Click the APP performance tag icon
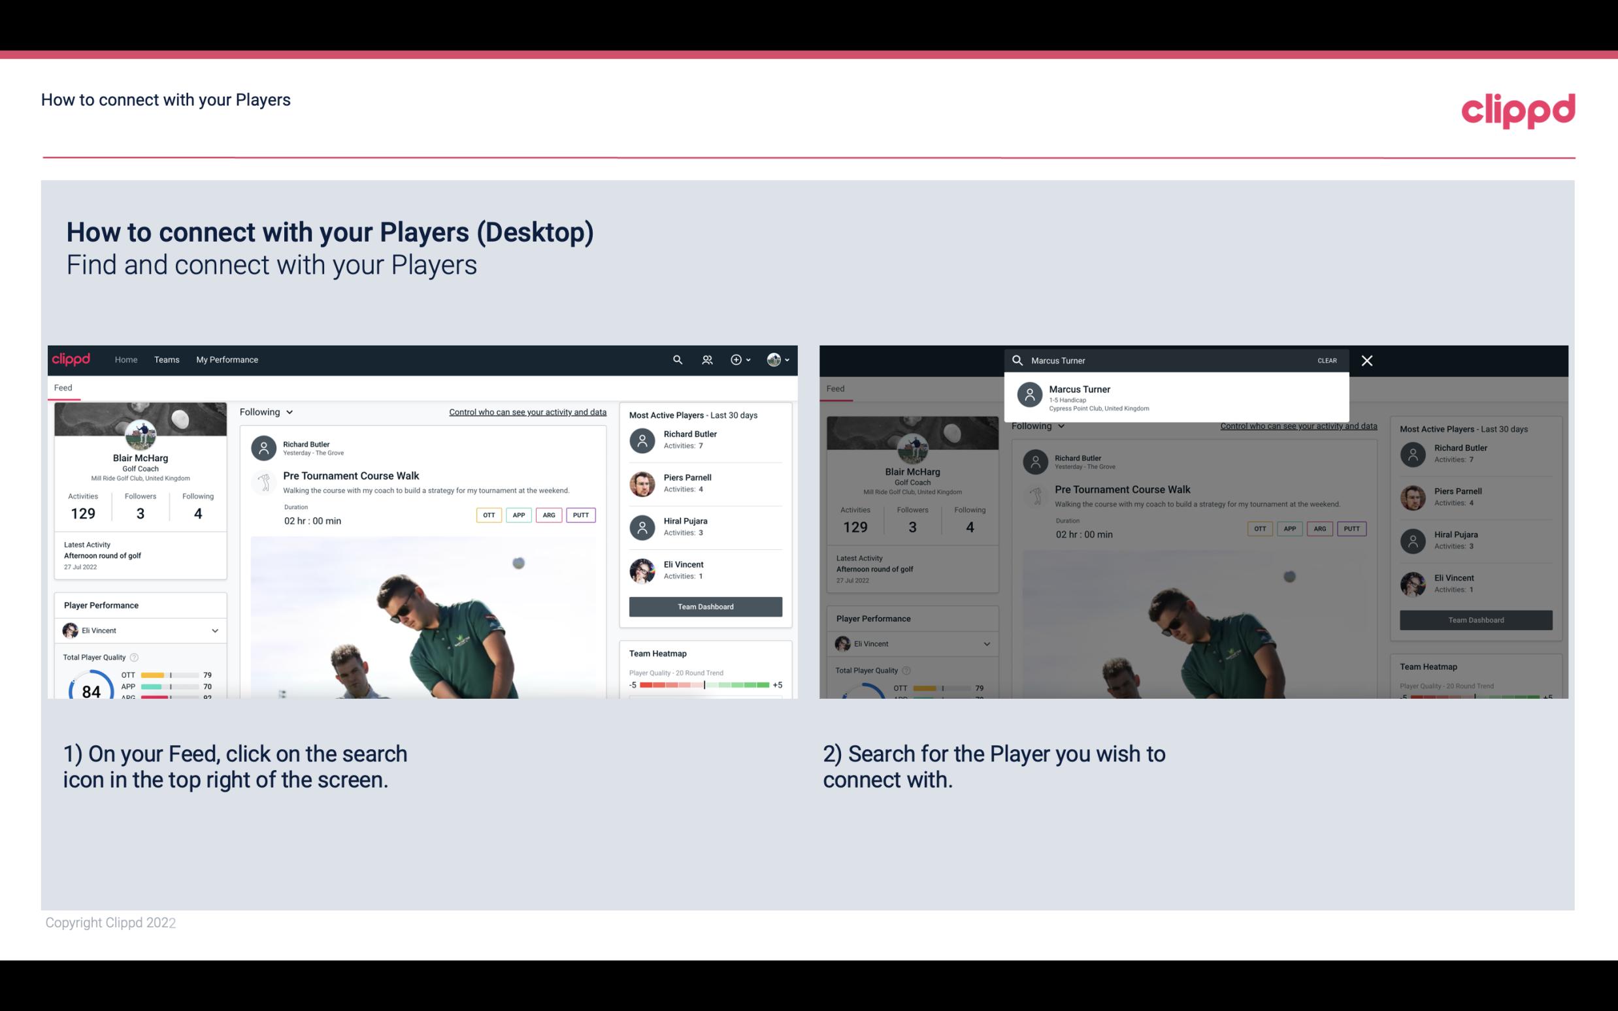This screenshot has width=1618, height=1011. (517, 515)
